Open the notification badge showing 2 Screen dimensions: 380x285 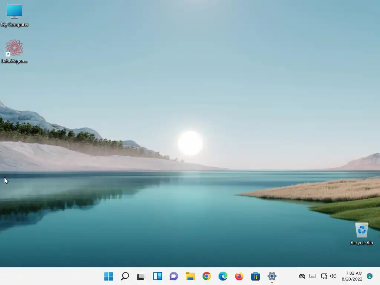(370, 276)
